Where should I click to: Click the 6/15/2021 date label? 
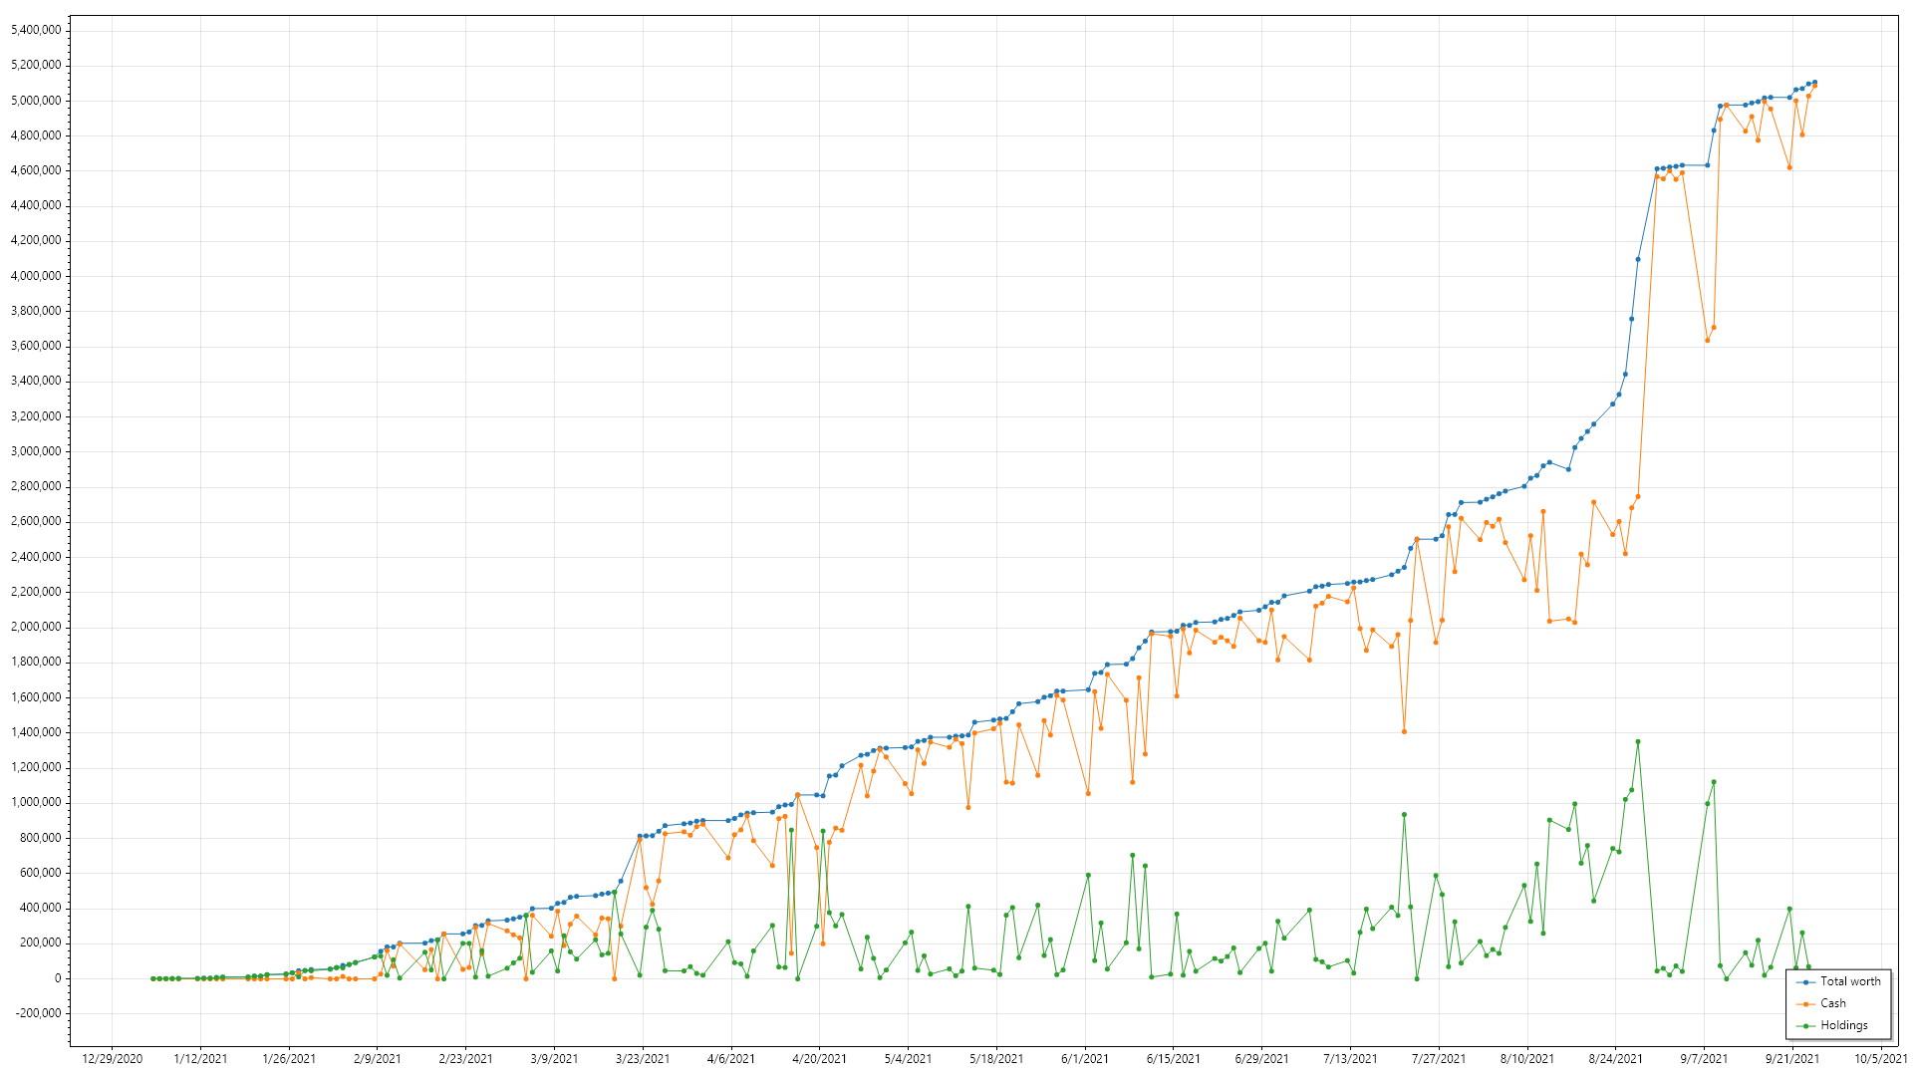tap(1173, 1059)
